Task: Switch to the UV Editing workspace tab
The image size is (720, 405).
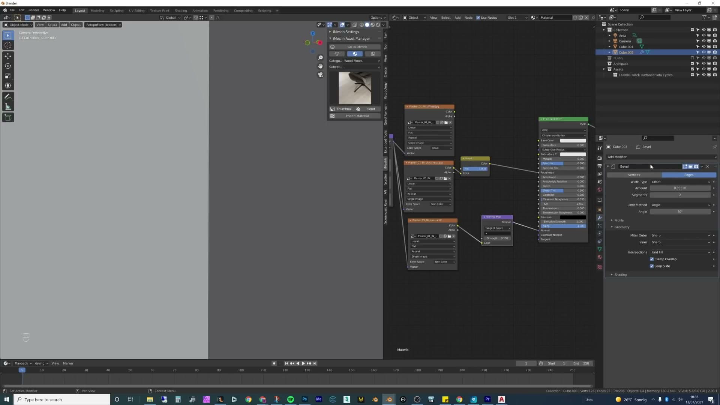Action: click(x=137, y=11)
